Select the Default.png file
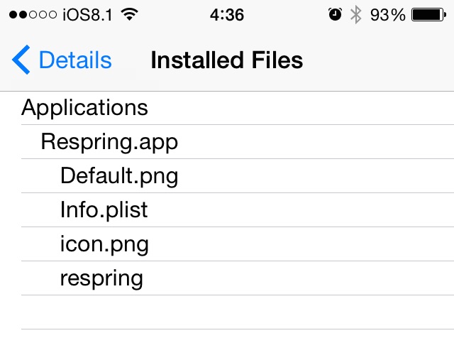The height and width of the screenshot is (338, 454). pos(119,176)
